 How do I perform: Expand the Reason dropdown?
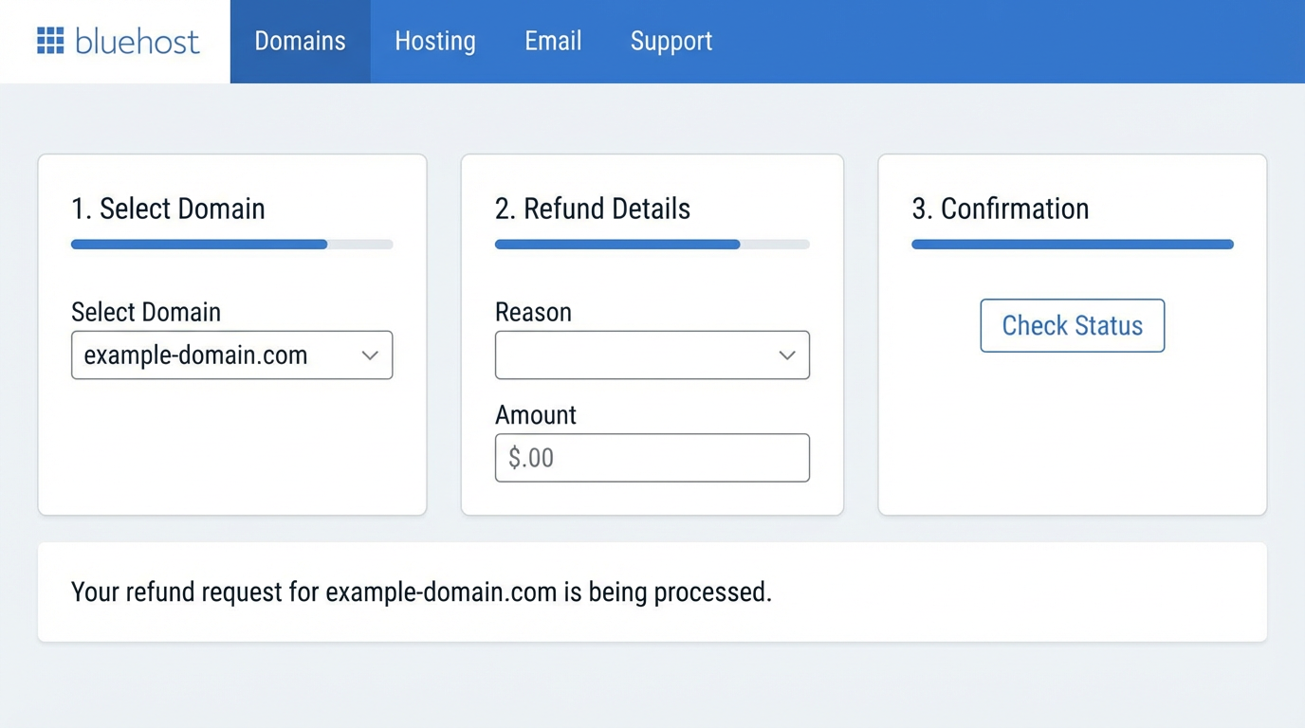[x=652, y=355]
